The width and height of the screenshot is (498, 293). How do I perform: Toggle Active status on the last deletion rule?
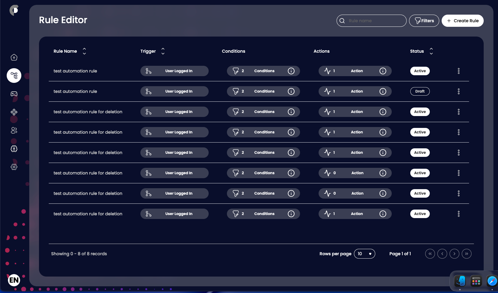coord(420,214)
